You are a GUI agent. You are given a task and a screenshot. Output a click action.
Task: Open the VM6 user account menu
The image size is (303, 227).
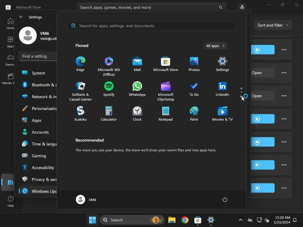(x=86, y=200)
